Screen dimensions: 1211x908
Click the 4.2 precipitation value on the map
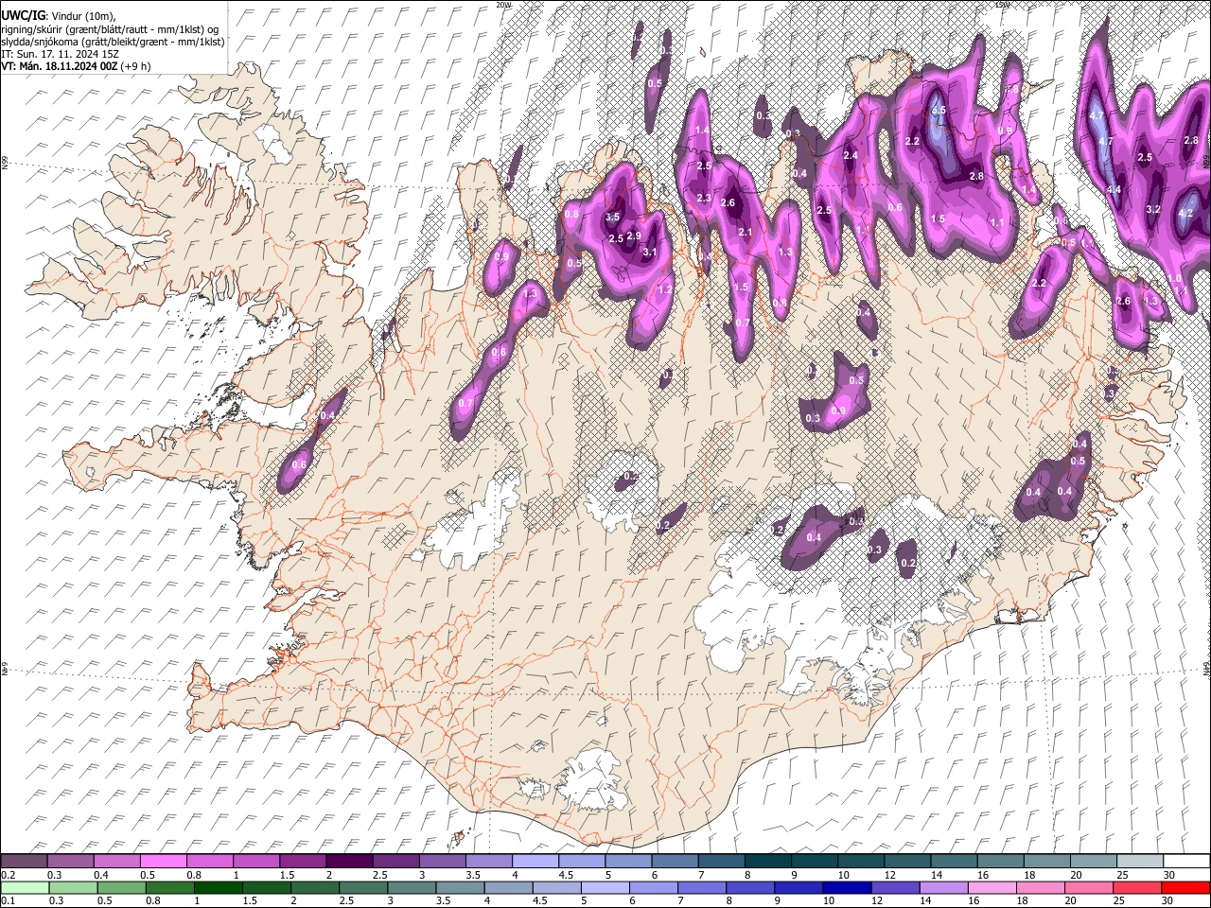[1186, 213]
